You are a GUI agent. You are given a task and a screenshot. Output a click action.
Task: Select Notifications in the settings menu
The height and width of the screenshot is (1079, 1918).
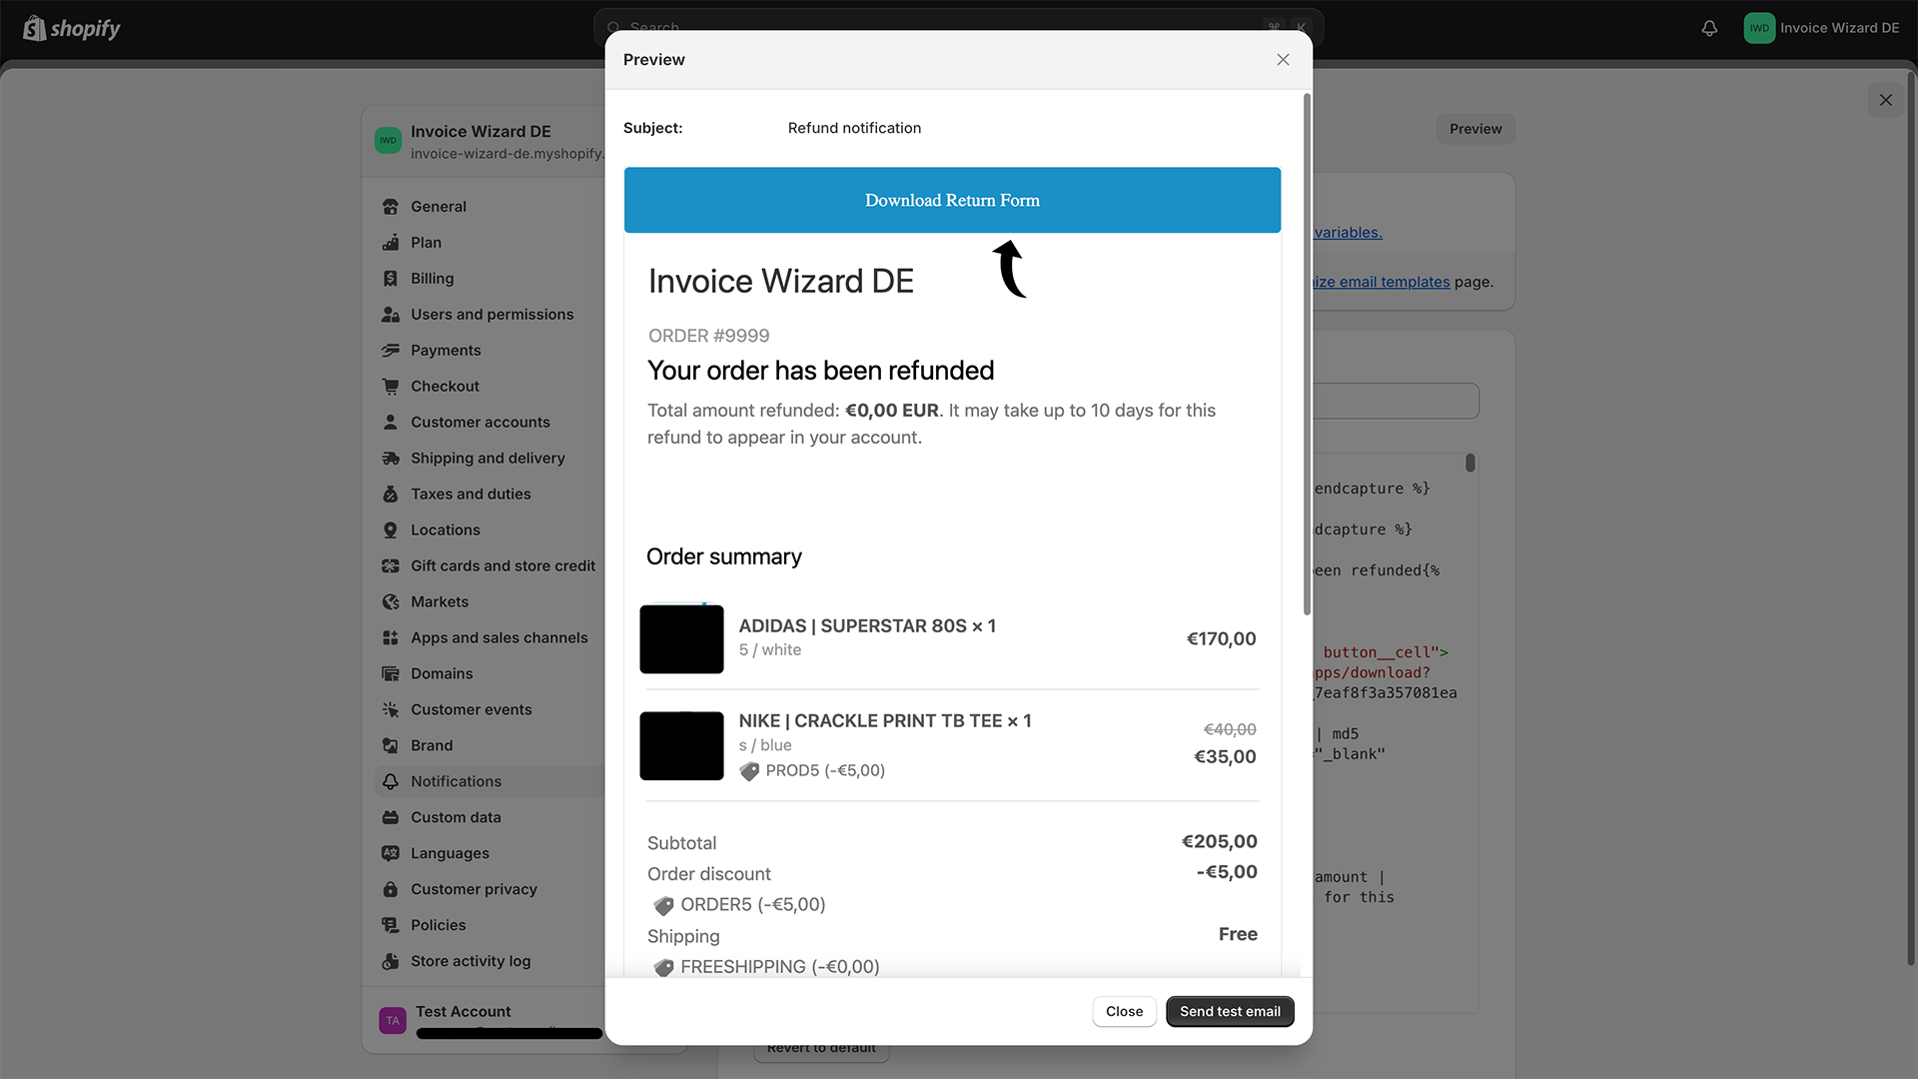[x=489, y=782]
